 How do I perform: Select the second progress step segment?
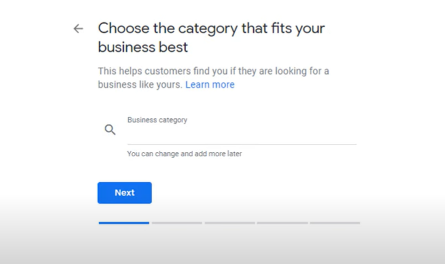pos(177,223)
